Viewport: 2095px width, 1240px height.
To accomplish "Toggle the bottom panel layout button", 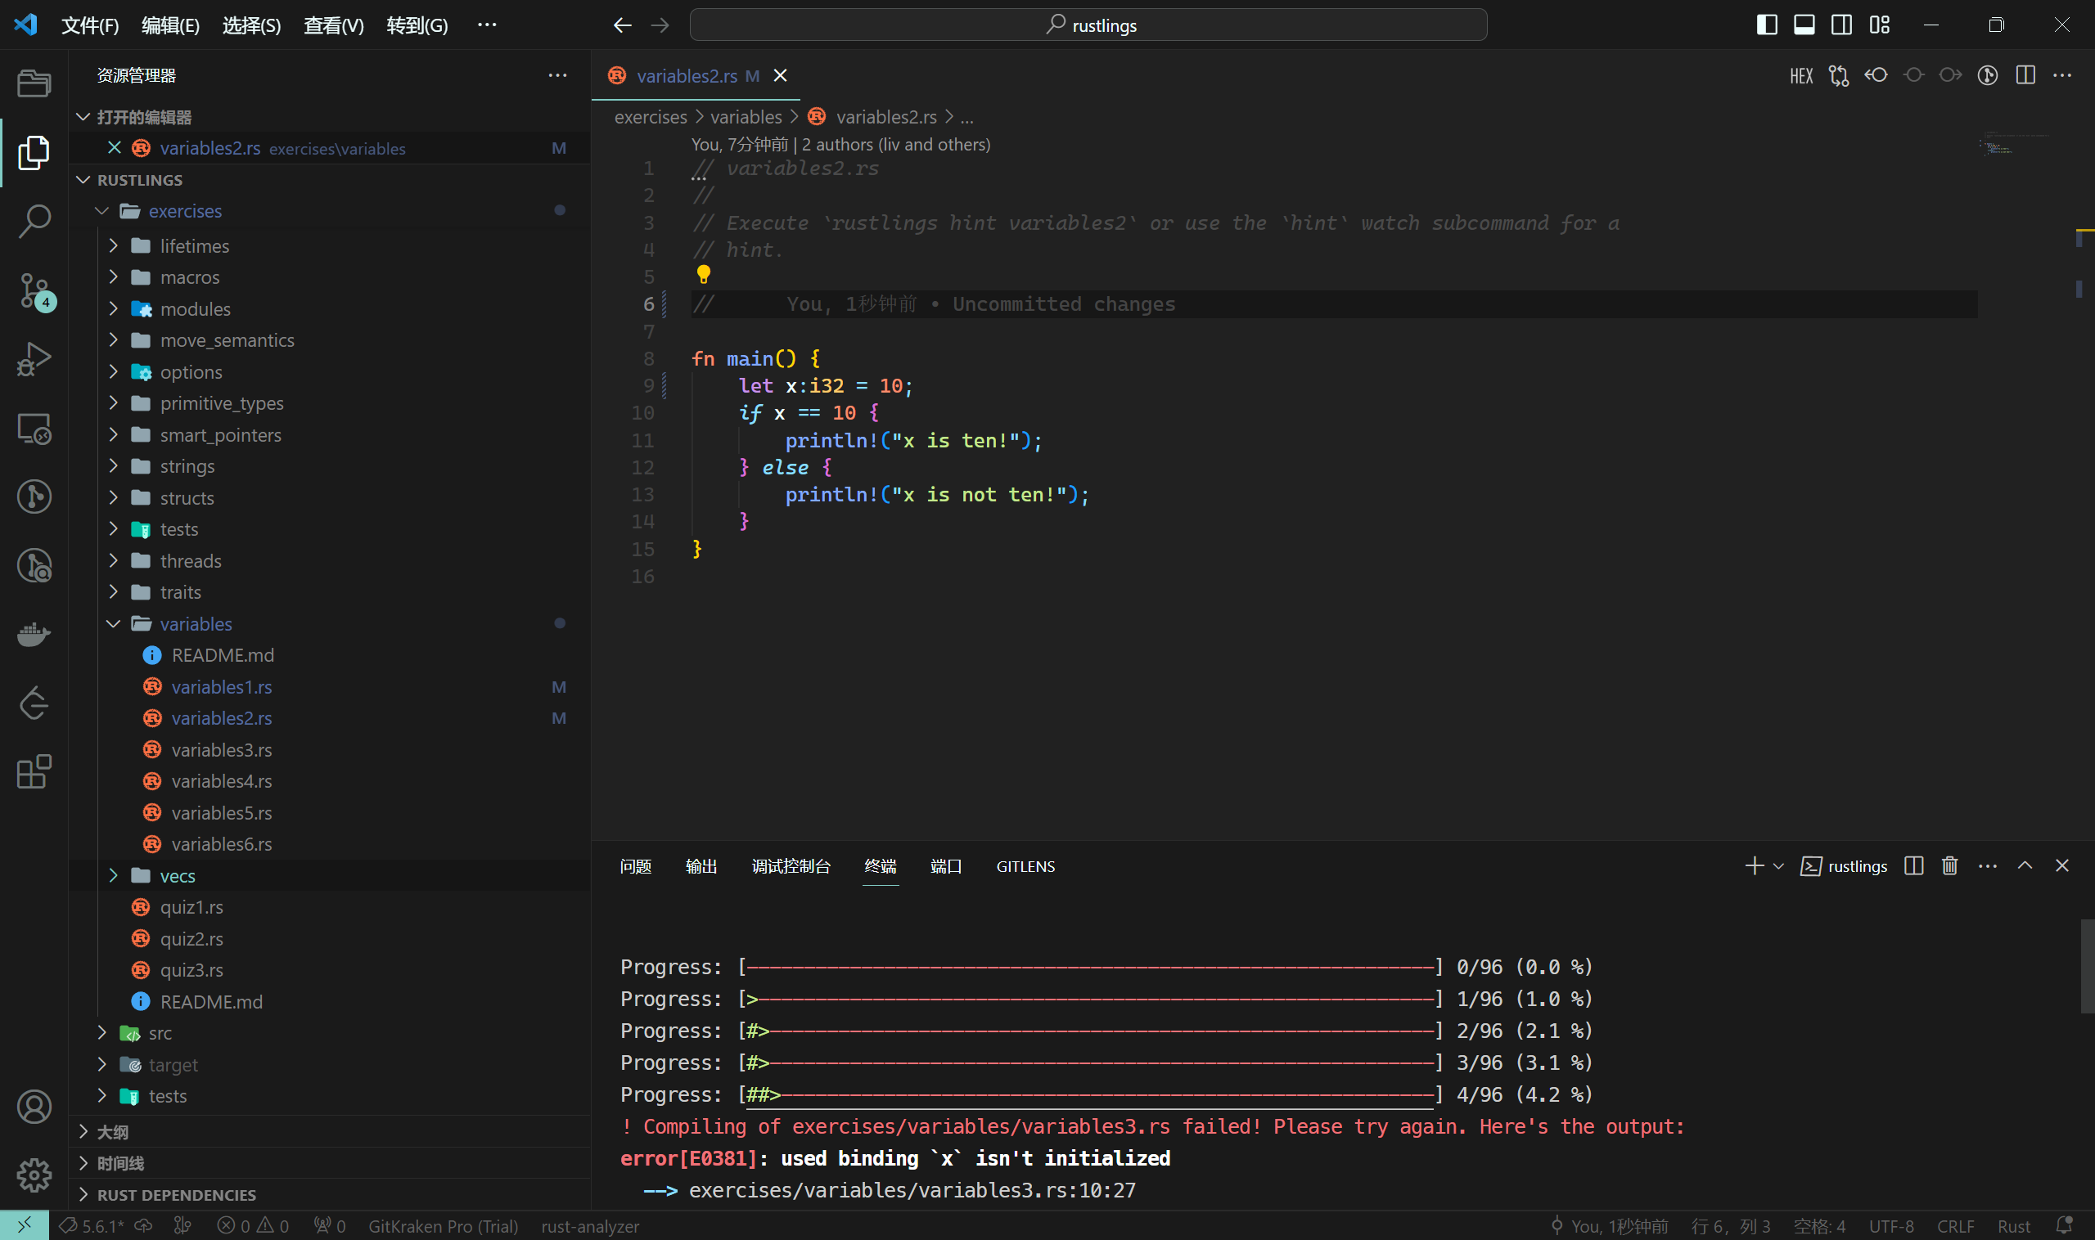I will pos(1804,25).
